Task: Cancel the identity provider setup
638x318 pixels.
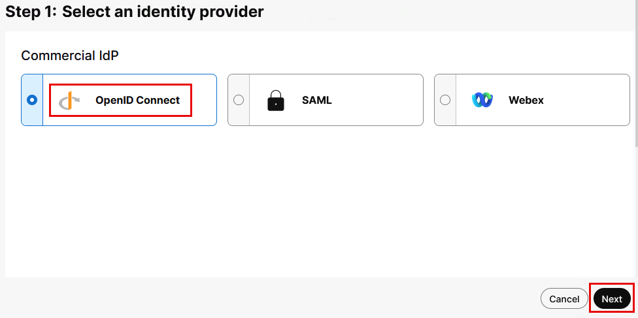Action: click(x=564, y=299)
